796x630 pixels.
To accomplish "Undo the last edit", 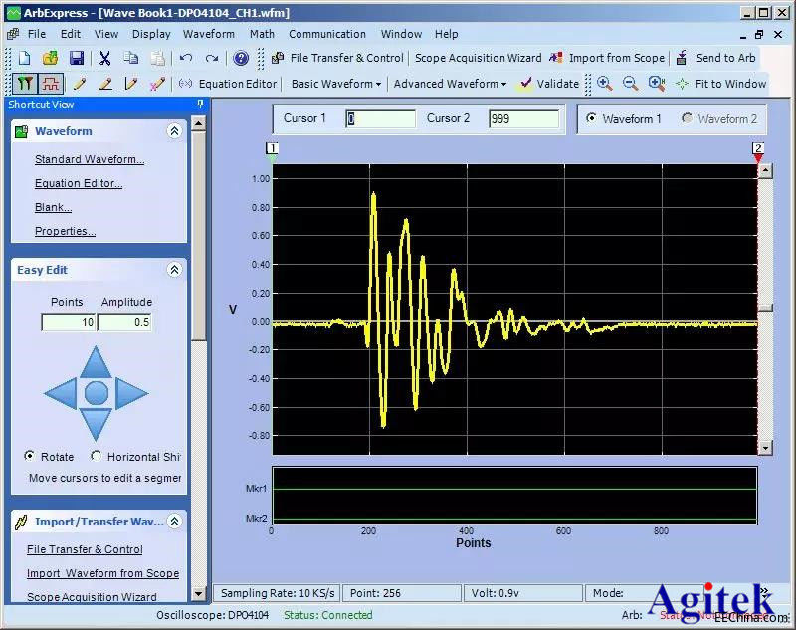I will tap(186, 58).
